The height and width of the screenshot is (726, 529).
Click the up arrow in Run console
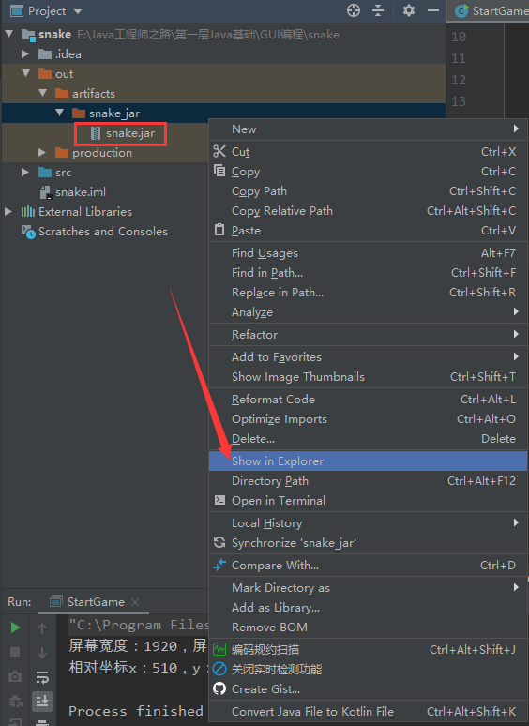[x=42, y=628]
